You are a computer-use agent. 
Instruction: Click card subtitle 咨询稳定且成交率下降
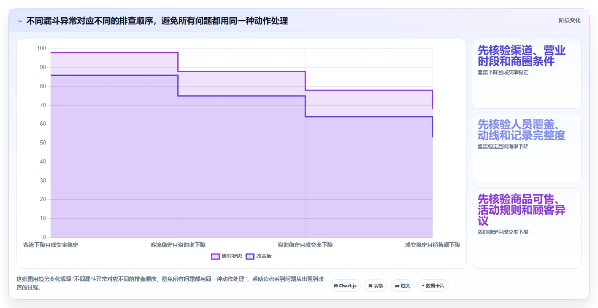(x=503, y=232)
